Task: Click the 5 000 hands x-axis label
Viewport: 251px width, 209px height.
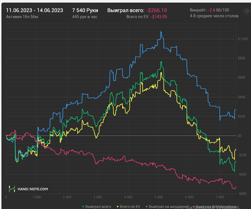Action: coord(158,197)
